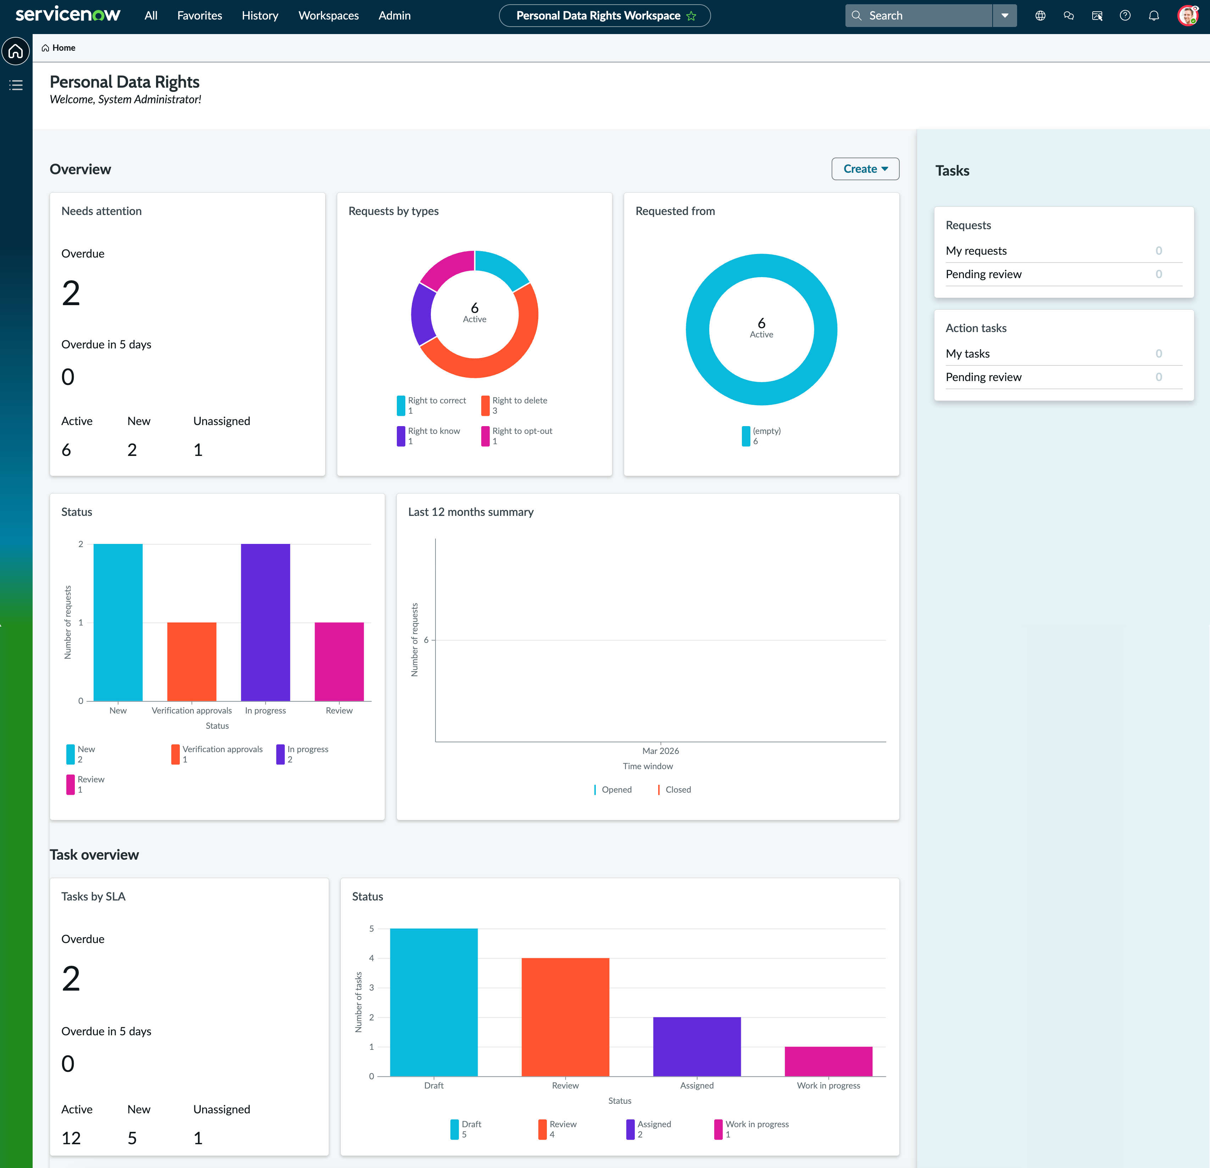The image size is (1210, 1168).
Task: Toggle Review legend entry in request Status
Action: 86,784
